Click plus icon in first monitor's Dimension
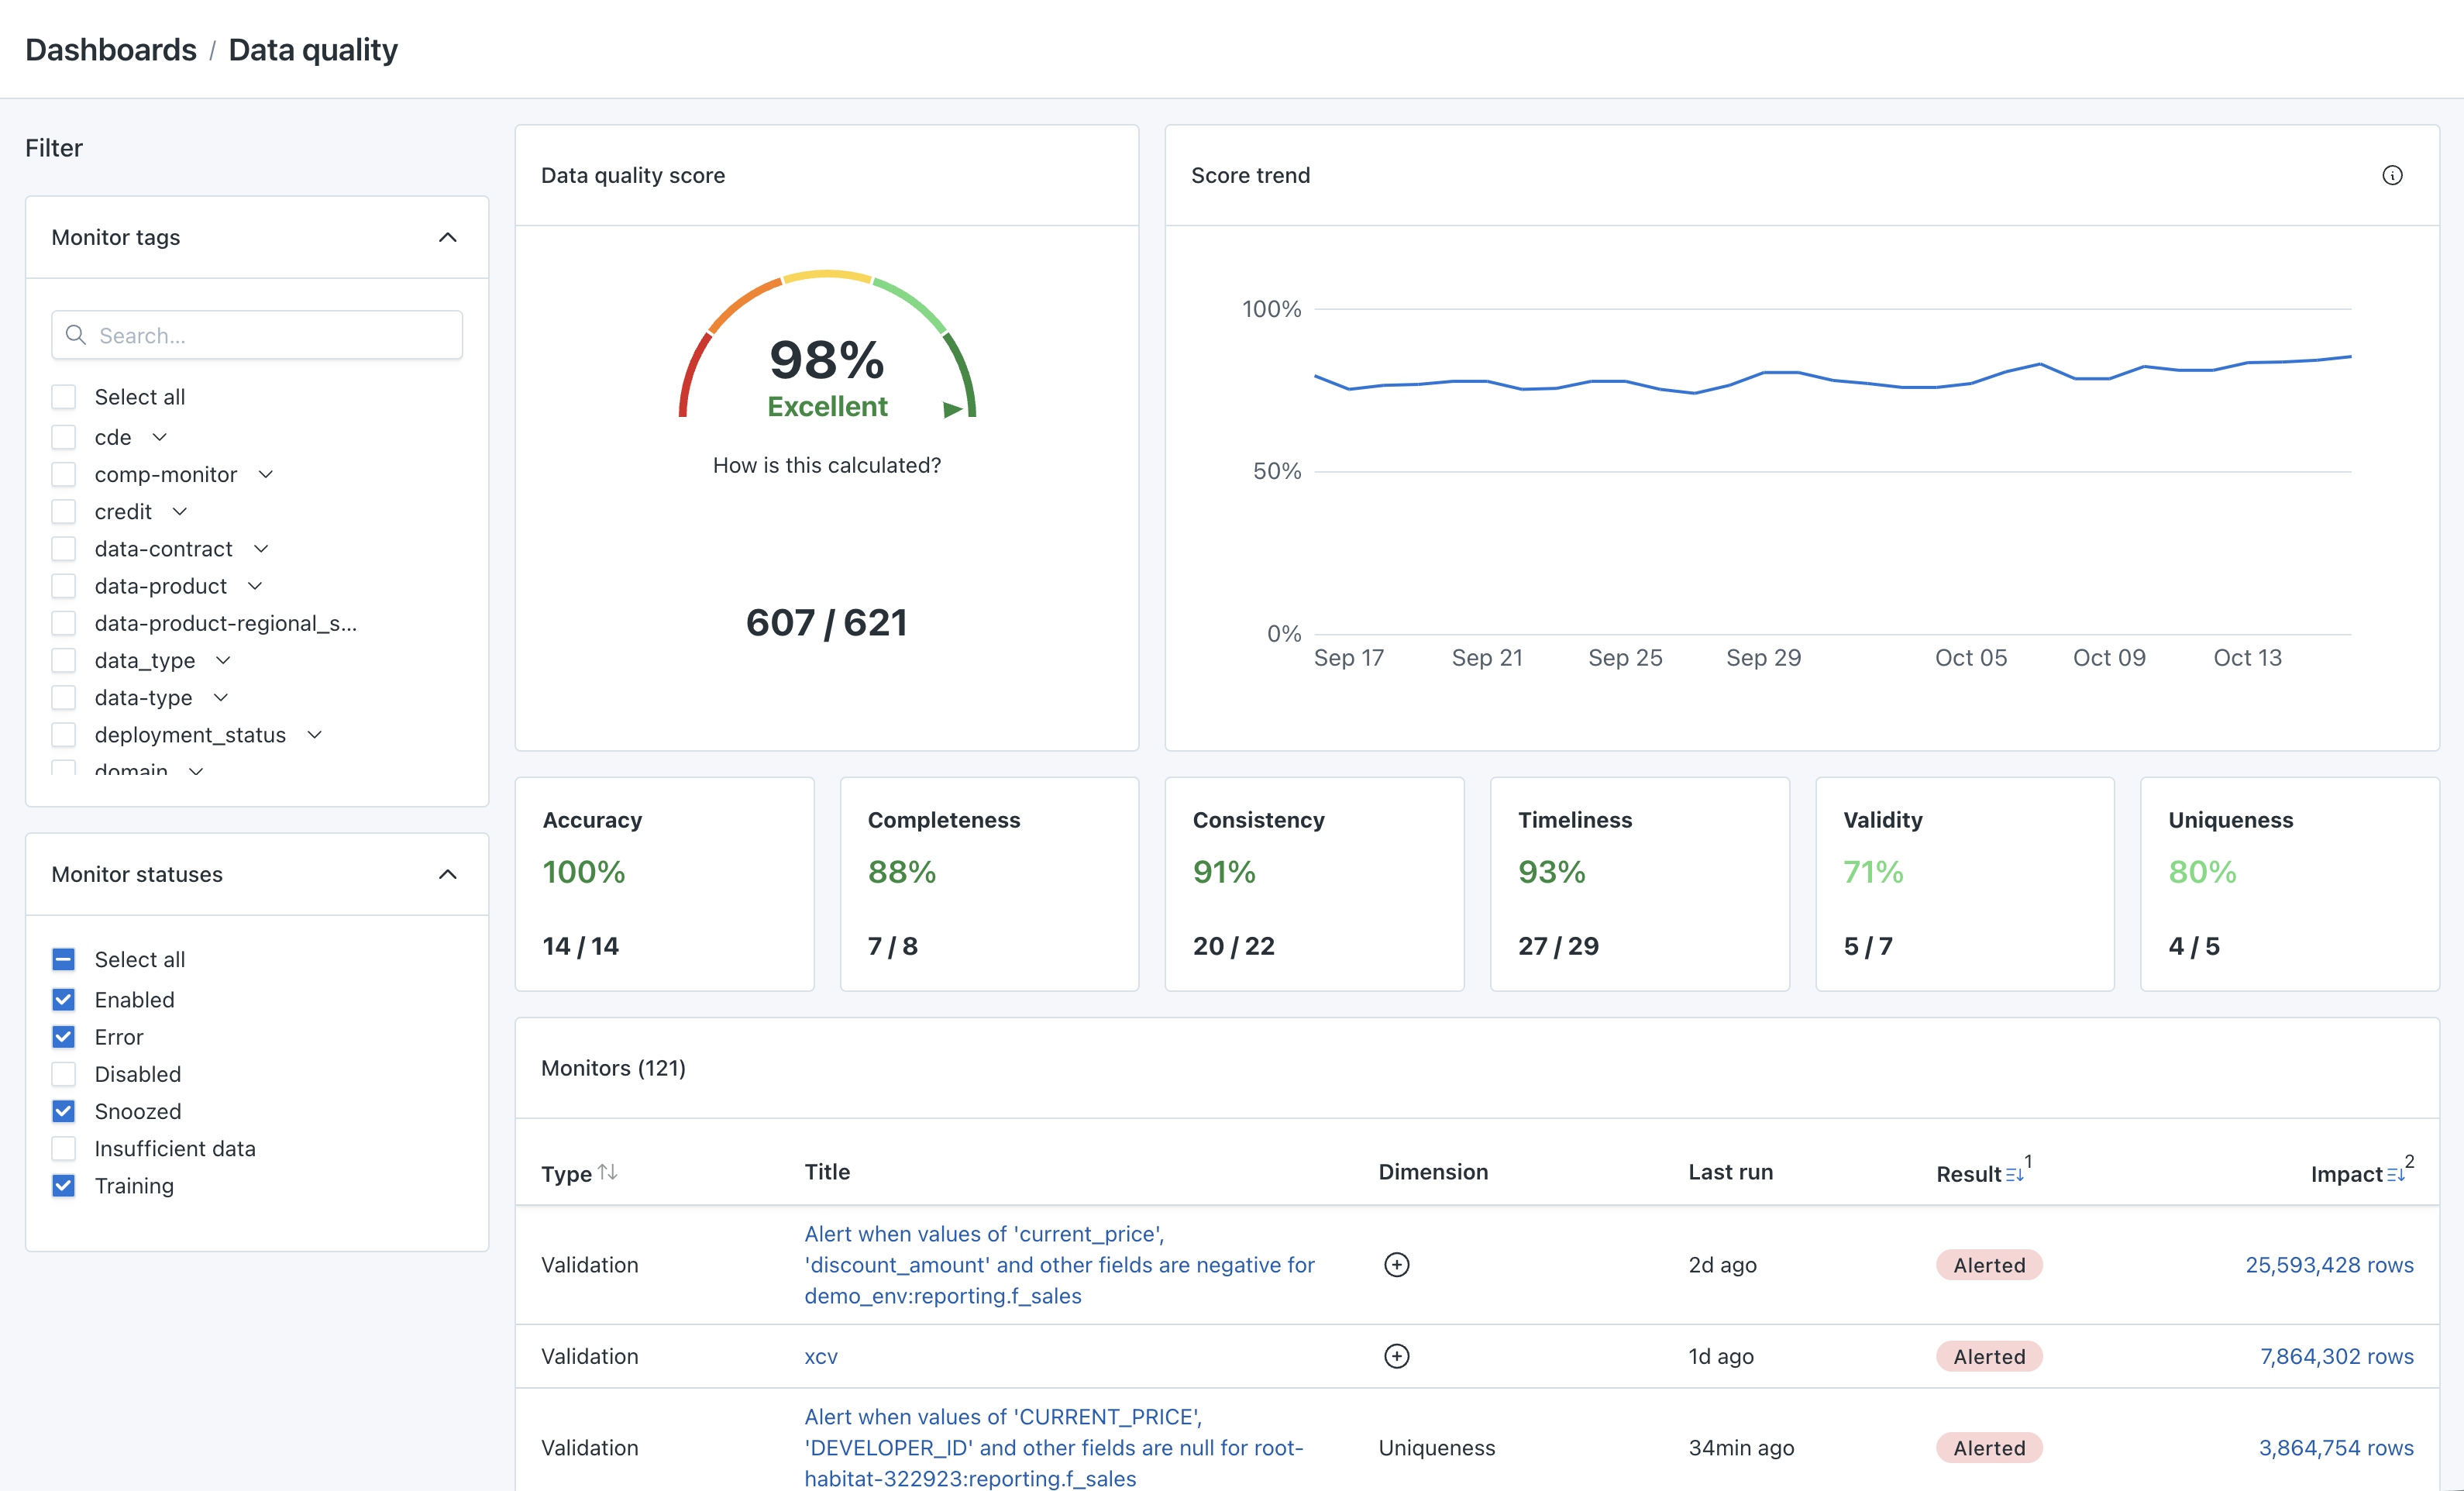Screen dimensions: 2464x1491 [1396, 1265]
